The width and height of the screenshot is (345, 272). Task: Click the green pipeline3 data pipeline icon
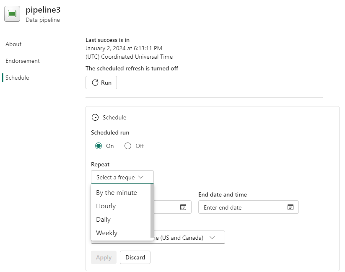(x=12, y=14)
